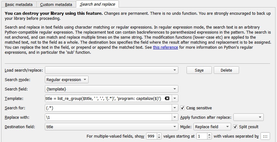Clear the Template field text icon
Screen dimensions: 277x142
click(x=167, y=98)
